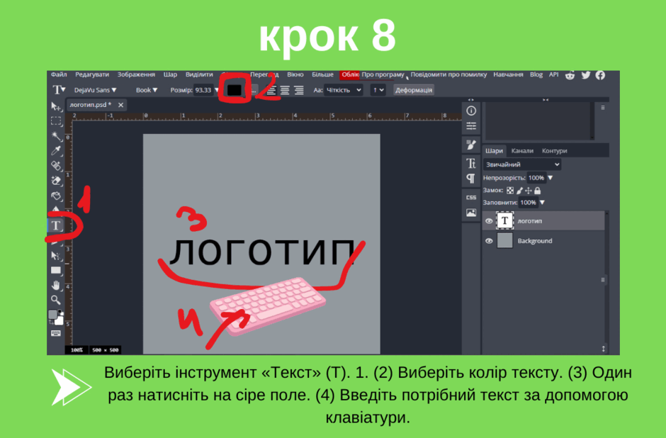Open the Reddit link icon
The image size is (666, 438).
[570, 75]
